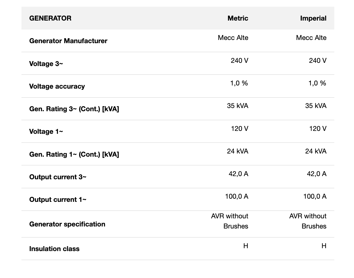Click the GENERATOR table header
The image size is (354, 278).
click(50, 18)
